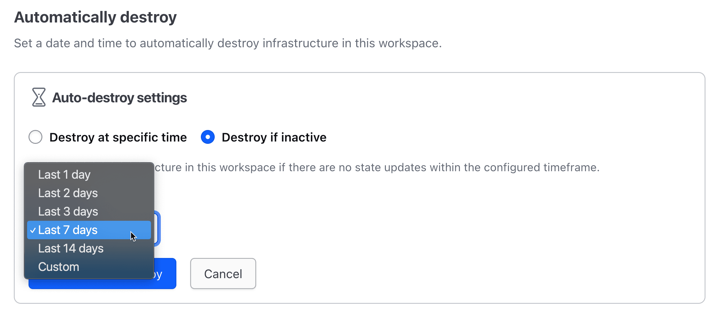The width and height of the screenshot is (717, 313).
Task: Click the Cancel button
Action: (223, 273)
